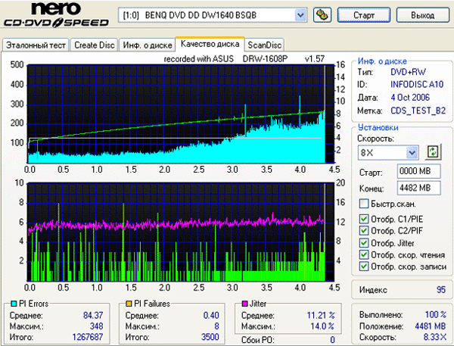Switch to the ScanDisc tab
Viewport: 454px width, 346px height.
[x=264, y=45]
